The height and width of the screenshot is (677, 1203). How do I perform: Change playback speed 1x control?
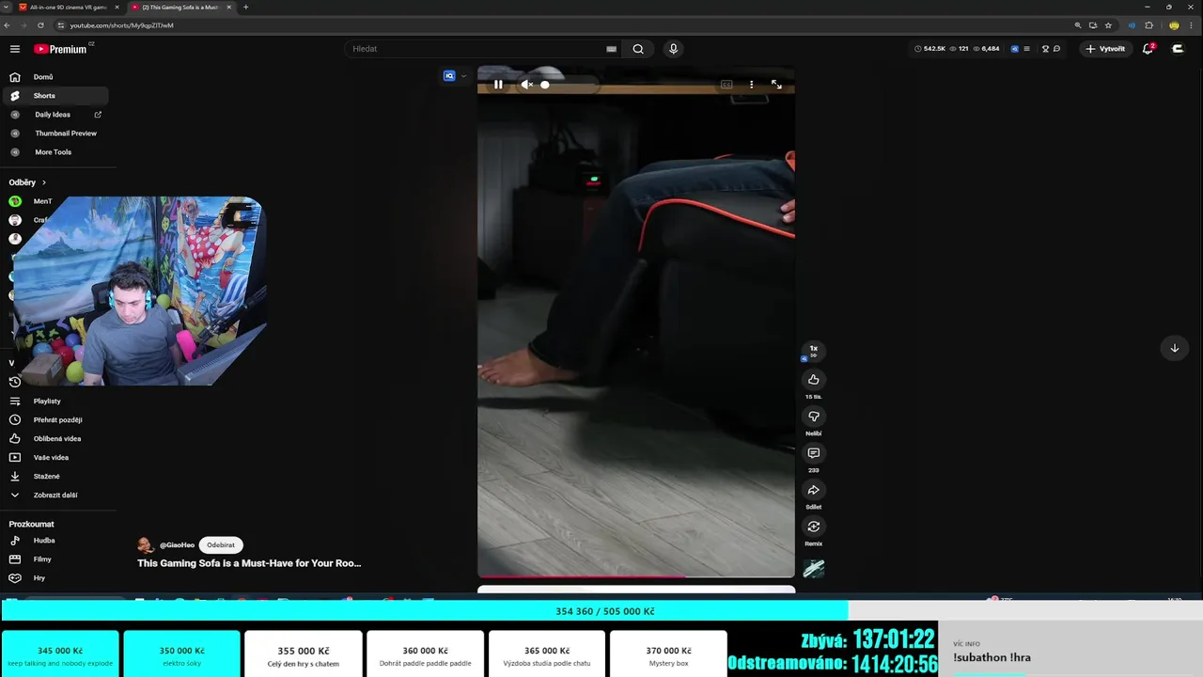[x=814, y=351]
